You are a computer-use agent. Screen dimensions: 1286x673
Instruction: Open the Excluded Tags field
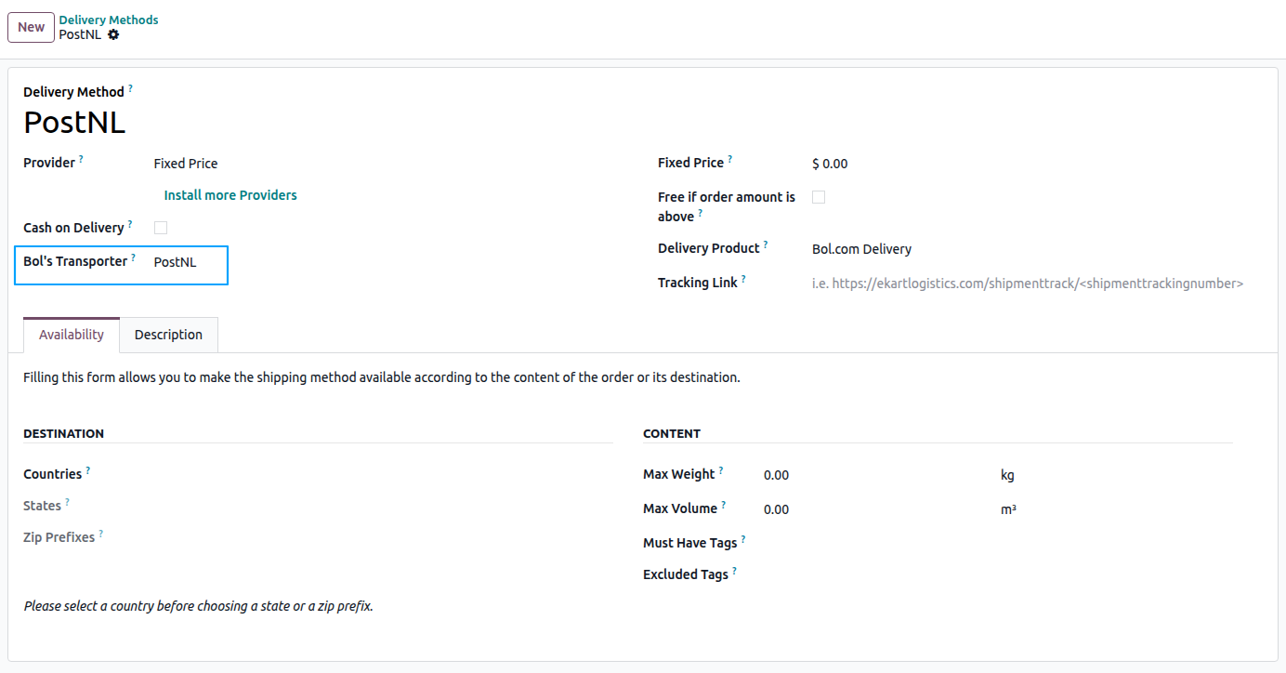pos(997,574)
